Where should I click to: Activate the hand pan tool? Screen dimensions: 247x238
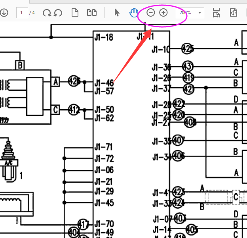[133, 13]
